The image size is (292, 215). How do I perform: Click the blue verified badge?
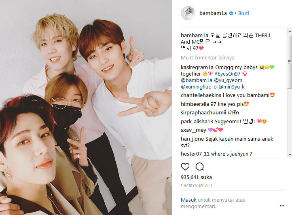[231, 13]
